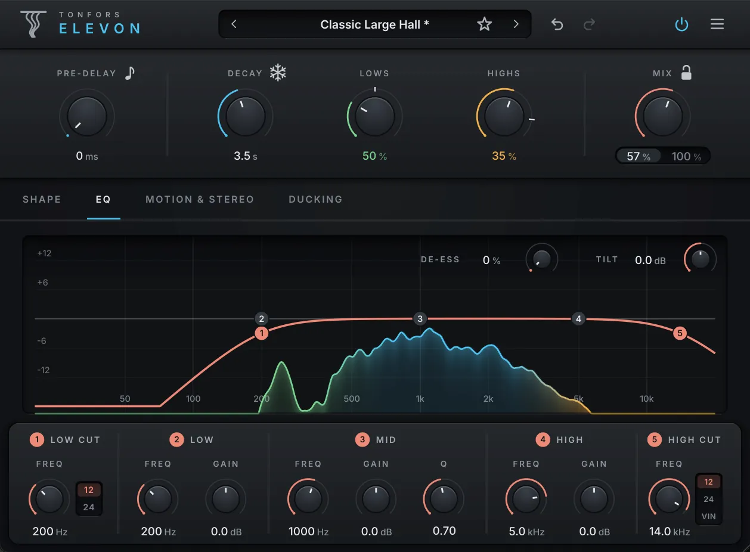The height and width of the screenshot is (552, 750).
Task: Set High Cut slope to 12
Action: click(709, 482)
